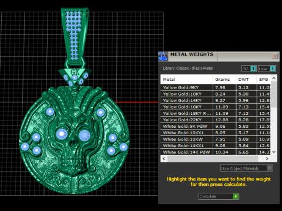This screenshot has height=211, width=282.
Task: Click the metal list scroll down arrow
Action: coord(274,152)
